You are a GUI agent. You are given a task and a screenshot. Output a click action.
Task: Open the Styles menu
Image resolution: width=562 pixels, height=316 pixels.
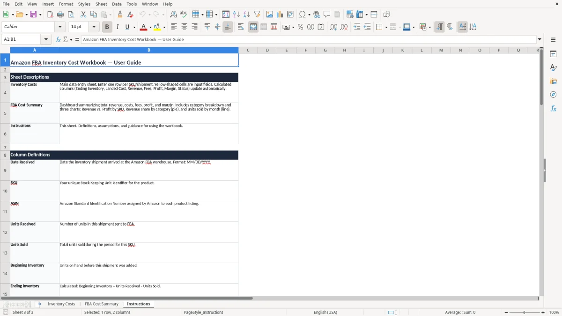[x=84, y=4]
